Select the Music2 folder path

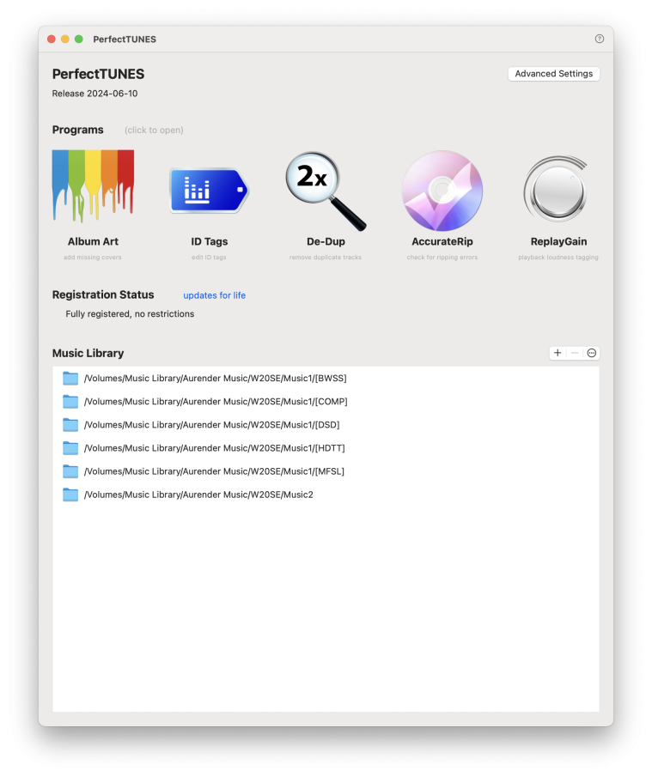pyautogui.click(x=198, y=495)
